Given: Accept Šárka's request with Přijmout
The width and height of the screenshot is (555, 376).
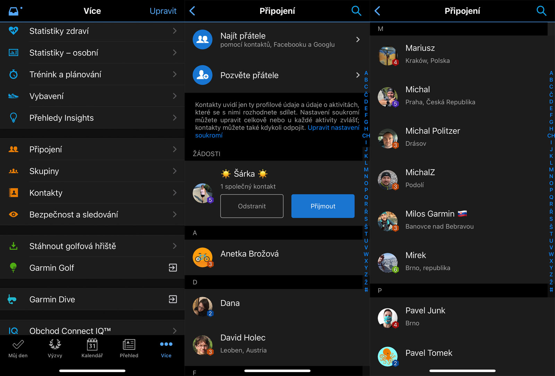Looking at the screenshot, I should (x=323, y=206).
